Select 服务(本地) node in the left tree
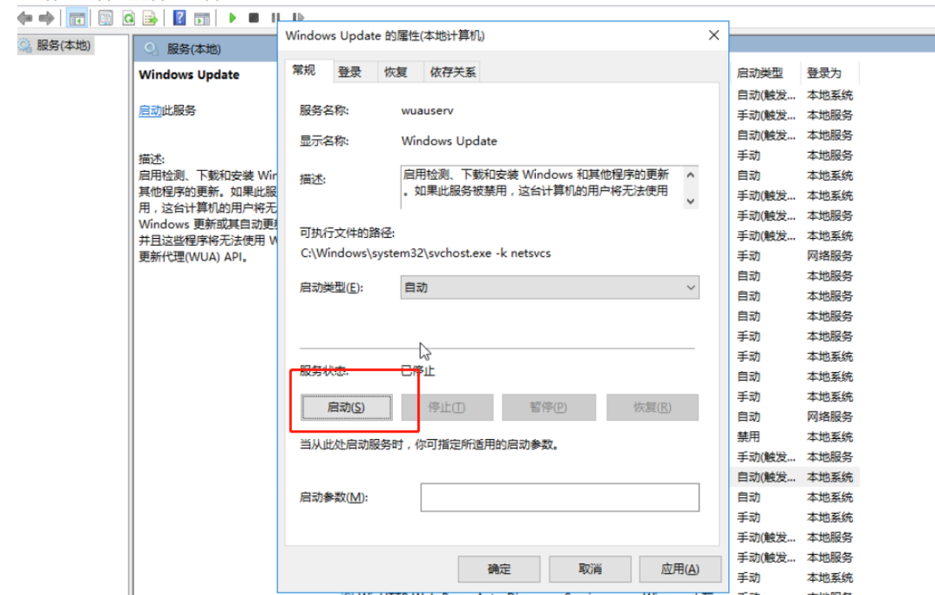This screenshot has height=595, width=935. (63, 46)
